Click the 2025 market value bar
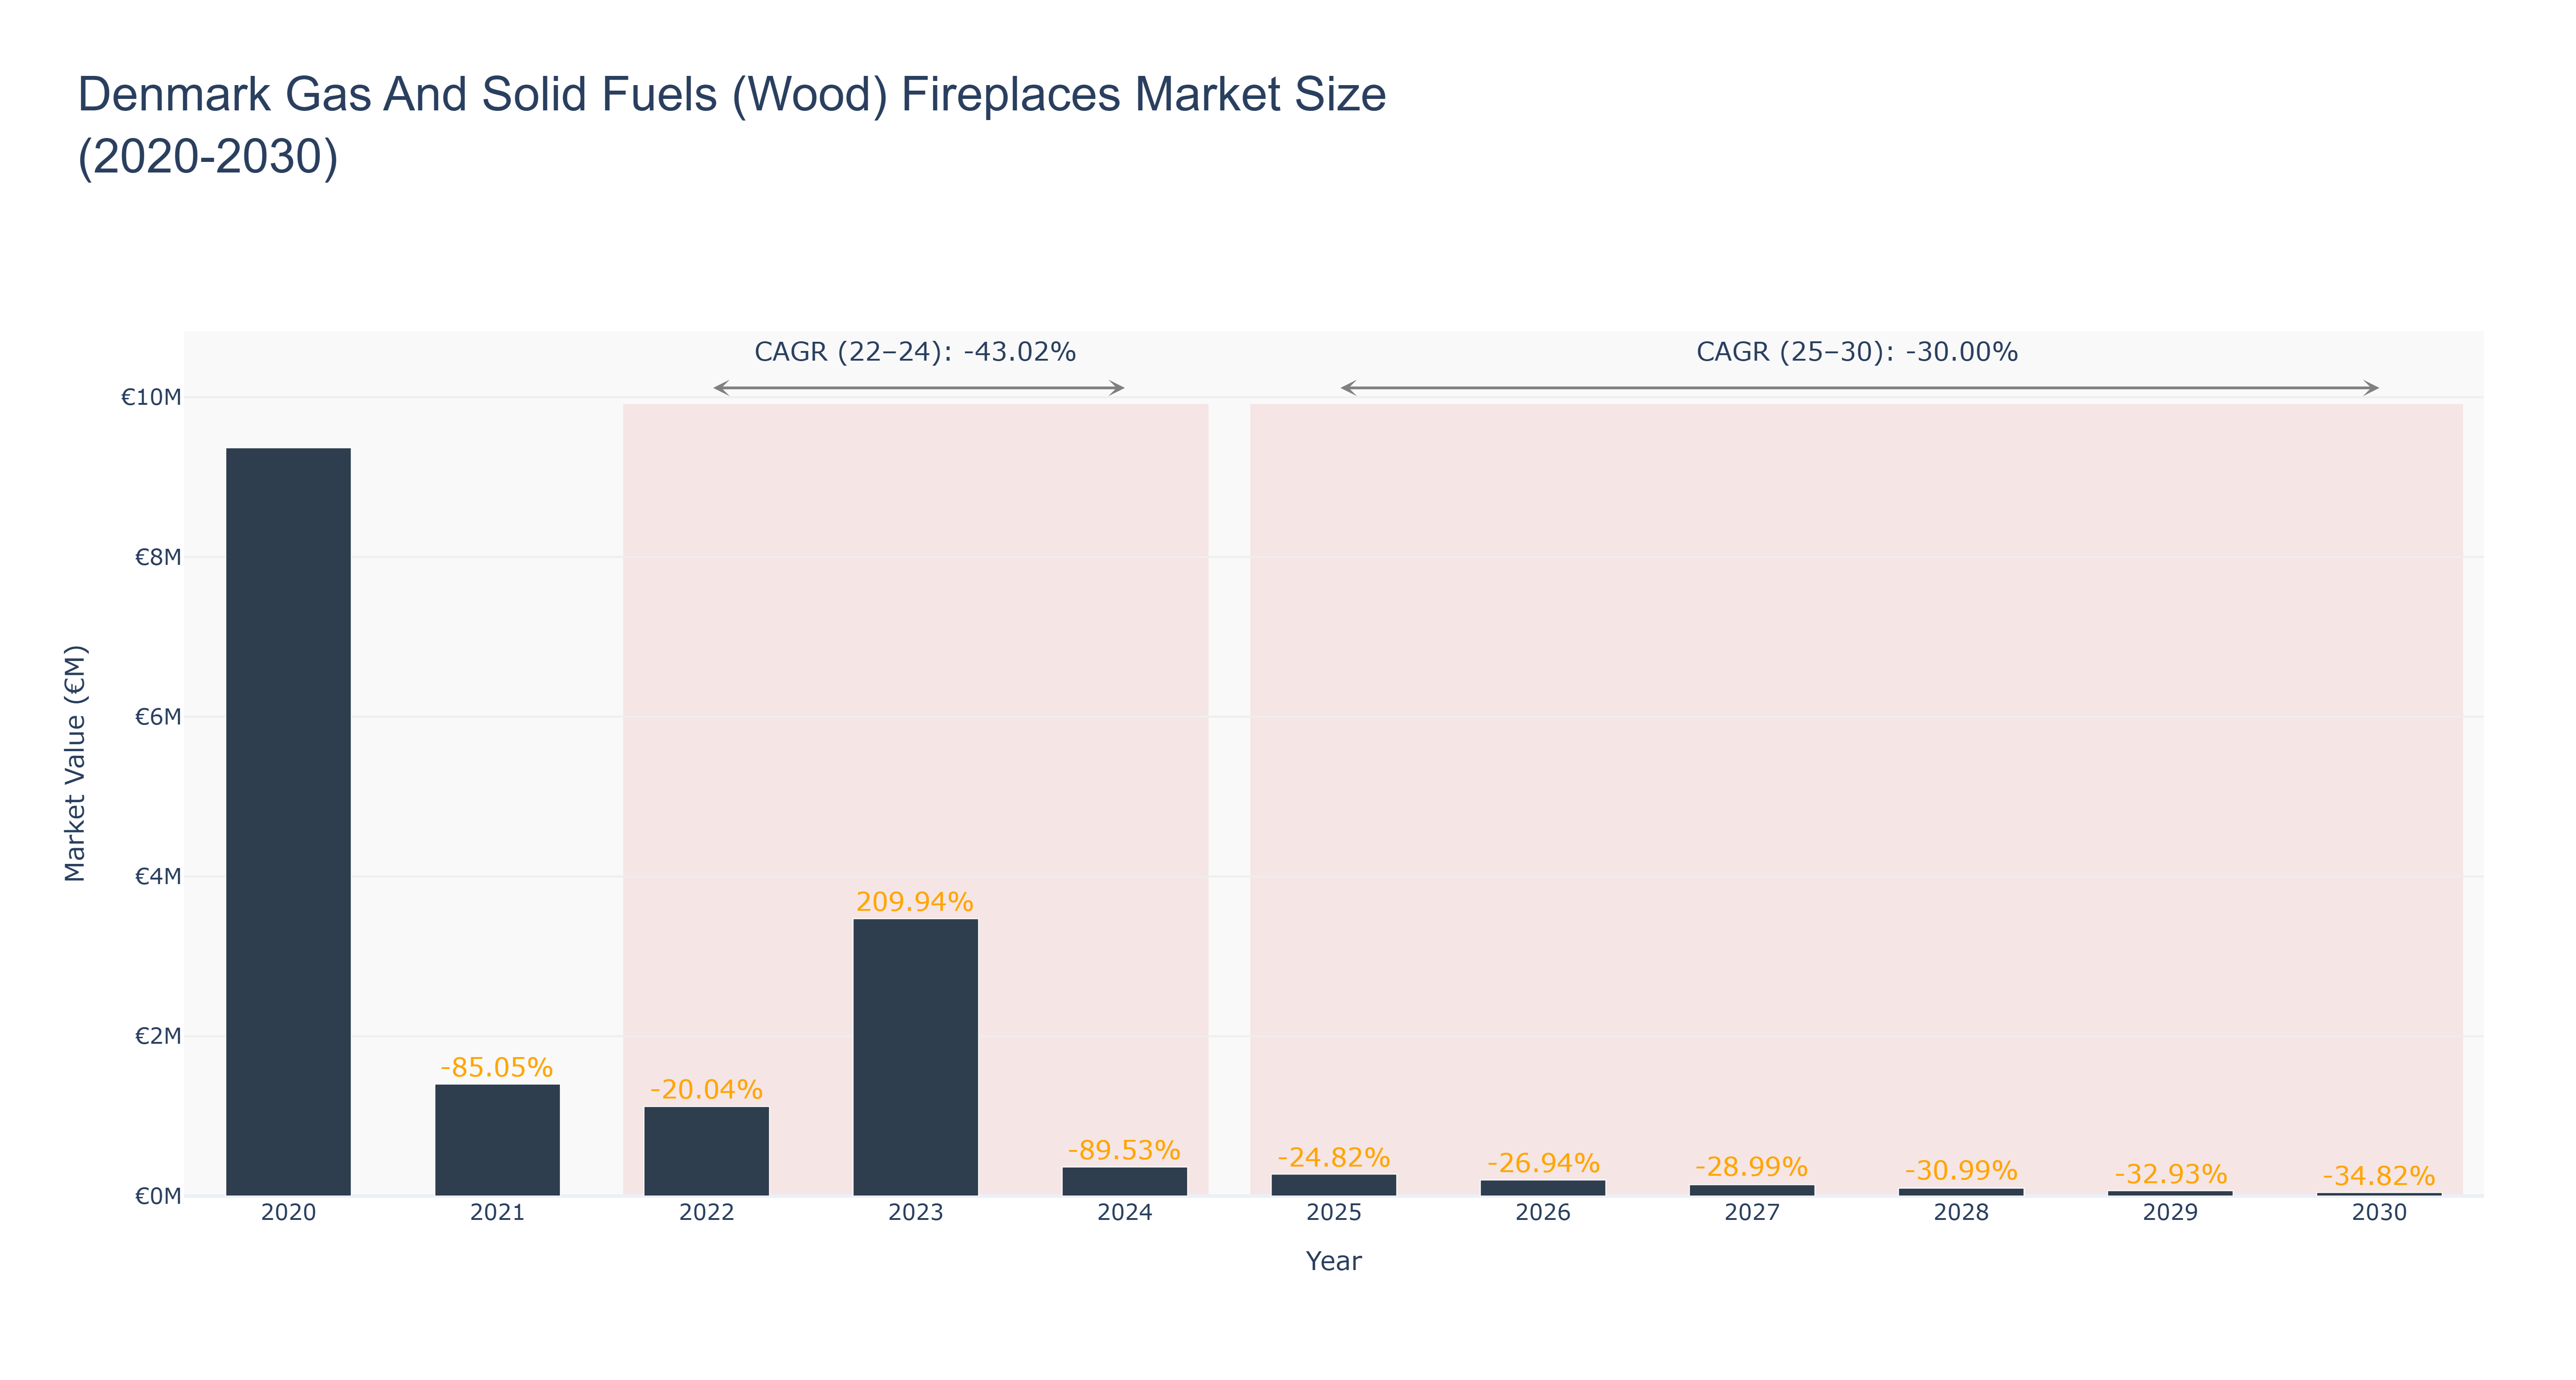The image size is (2576, 1380). [x=1333, y=1184]
